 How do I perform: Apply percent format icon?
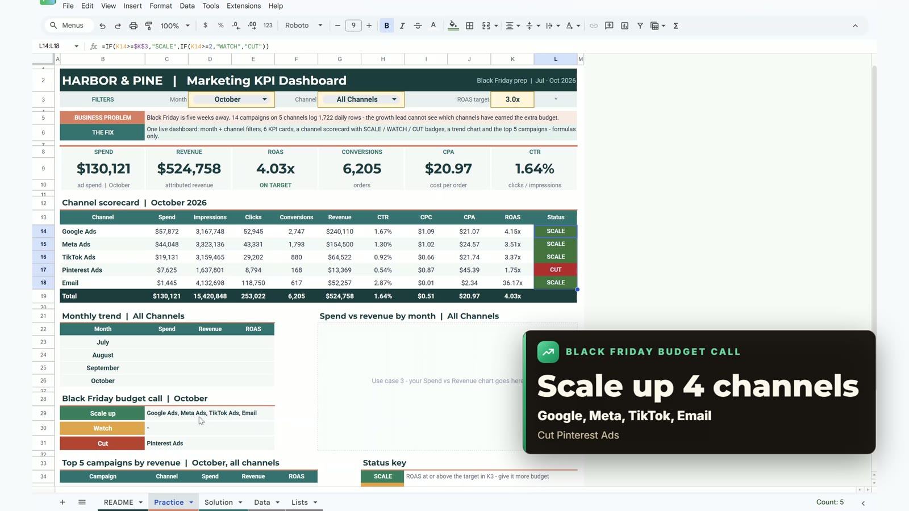click(220, 26)
